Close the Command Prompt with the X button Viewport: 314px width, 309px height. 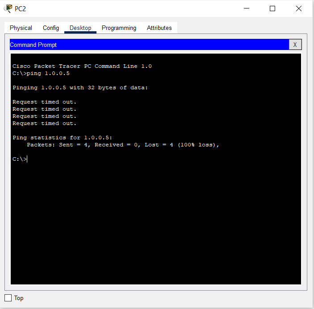pyautogui.click(x=295, y=45)
